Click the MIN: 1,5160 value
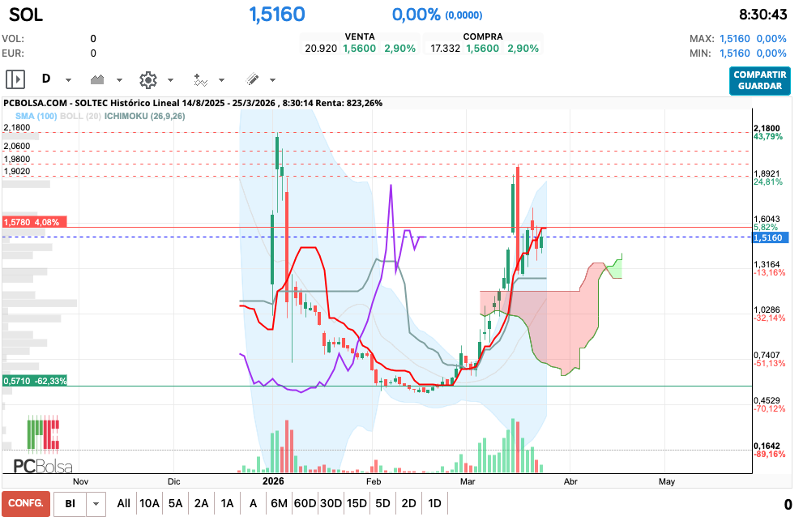The width and height of the screenshot is (803, 521). (x=734, y=53)
